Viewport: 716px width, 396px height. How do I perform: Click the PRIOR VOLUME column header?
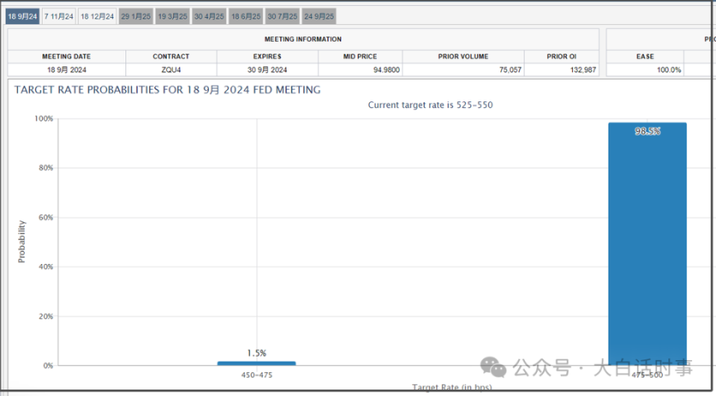[463, 57]
